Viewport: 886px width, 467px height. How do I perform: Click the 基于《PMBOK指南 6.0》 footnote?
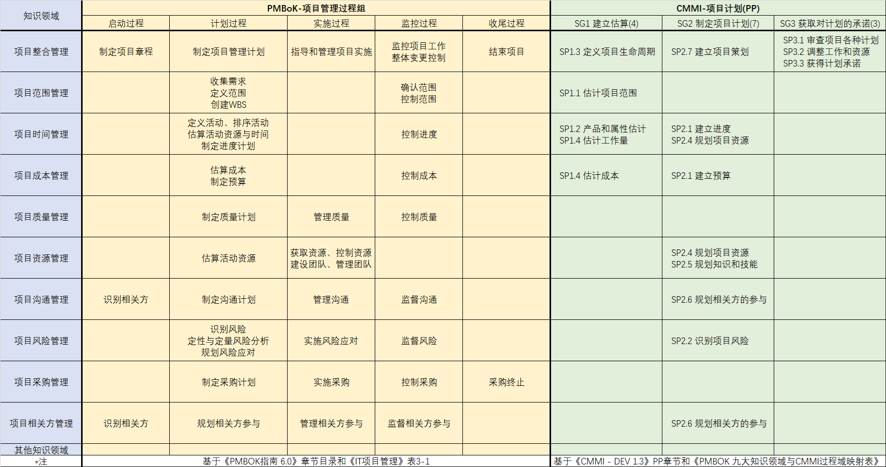tap(316, 461)
